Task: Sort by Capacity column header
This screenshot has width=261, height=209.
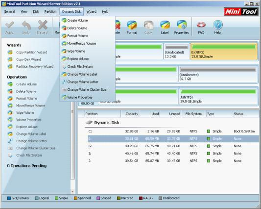Action: 130,114
